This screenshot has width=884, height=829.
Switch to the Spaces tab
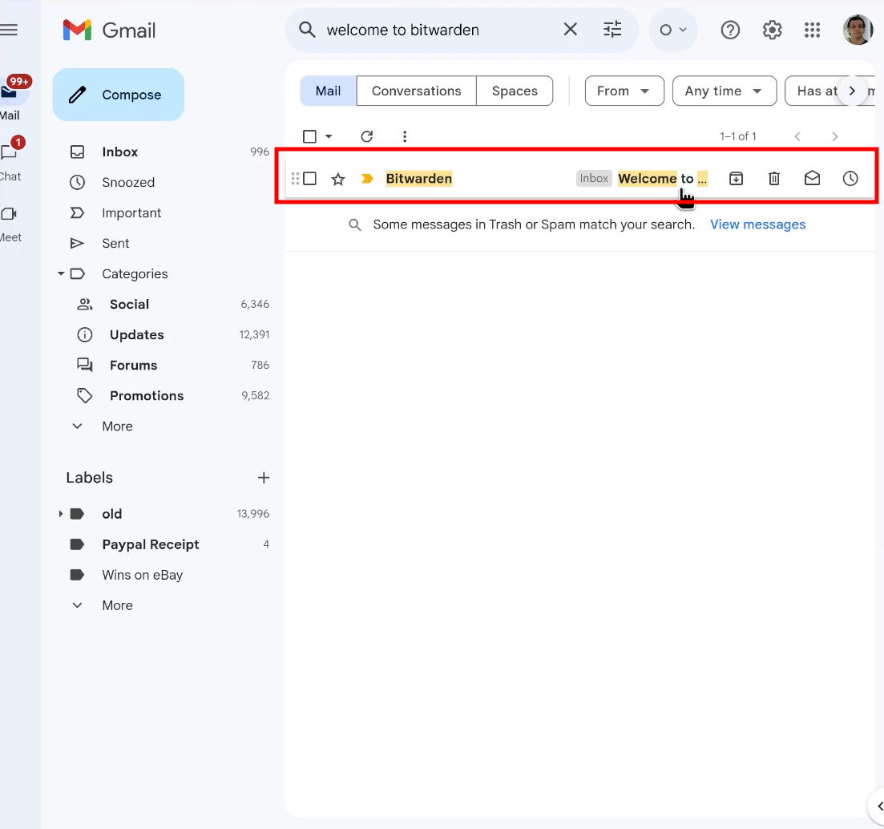[515, 91]
